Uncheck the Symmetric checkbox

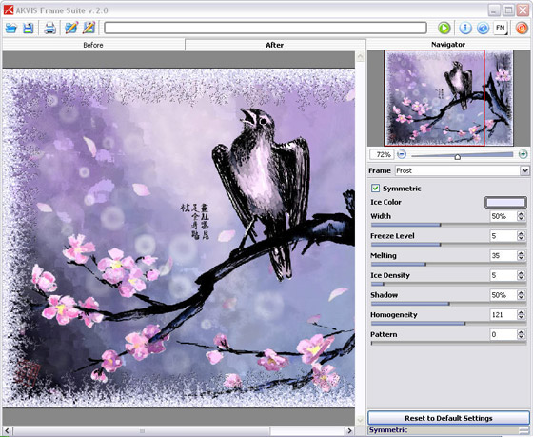click(x=375, y=189)
